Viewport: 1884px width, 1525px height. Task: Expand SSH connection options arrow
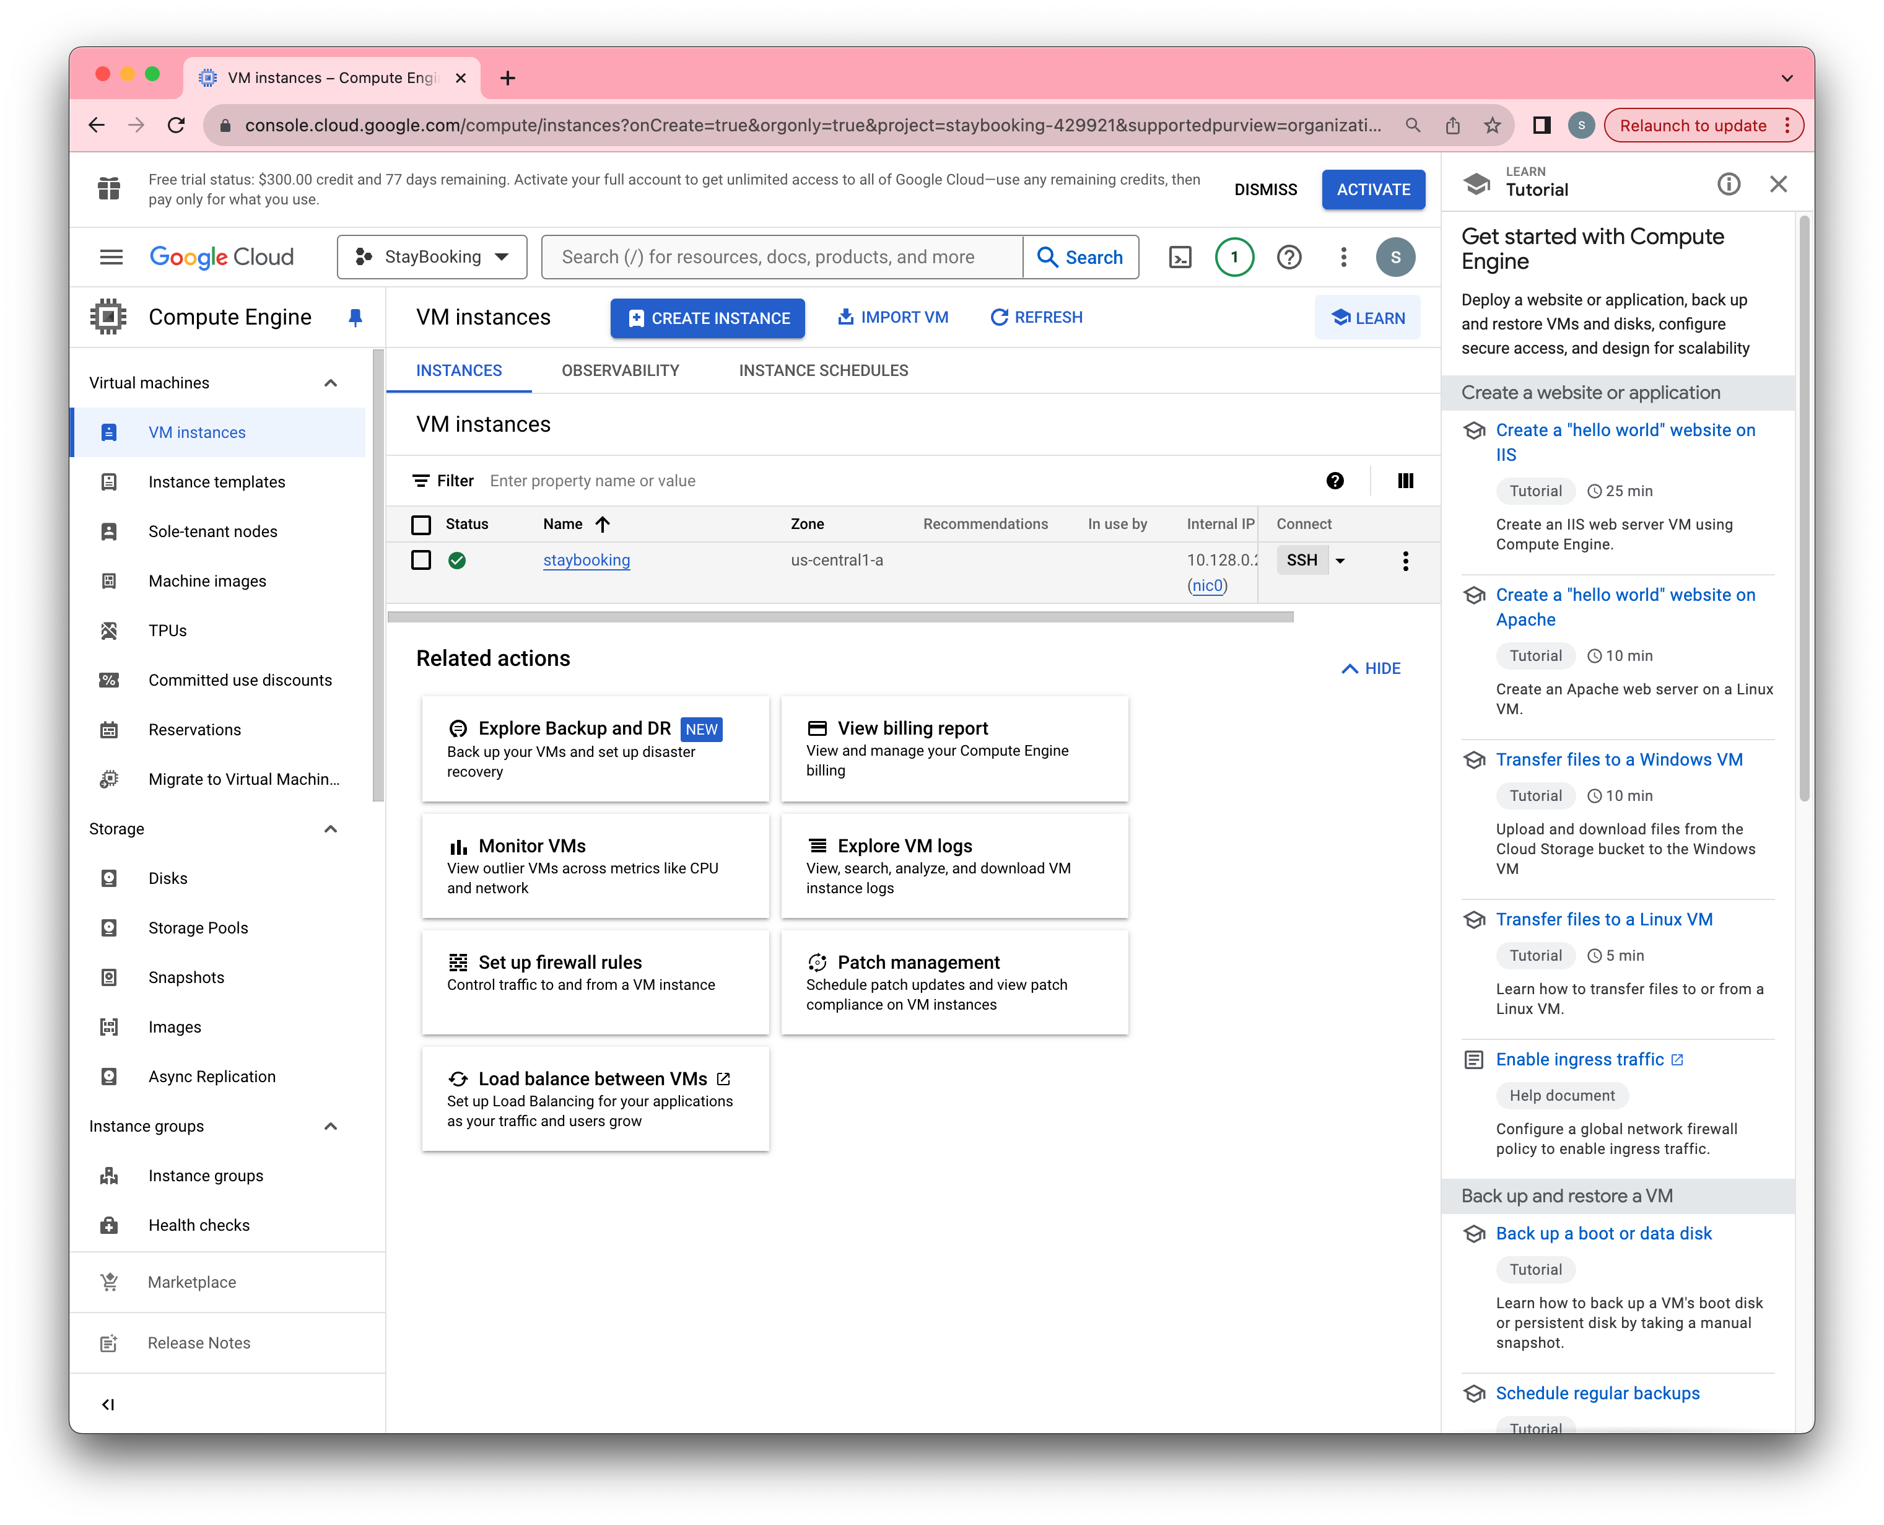pyautogui.click(x=1340, y=561)
